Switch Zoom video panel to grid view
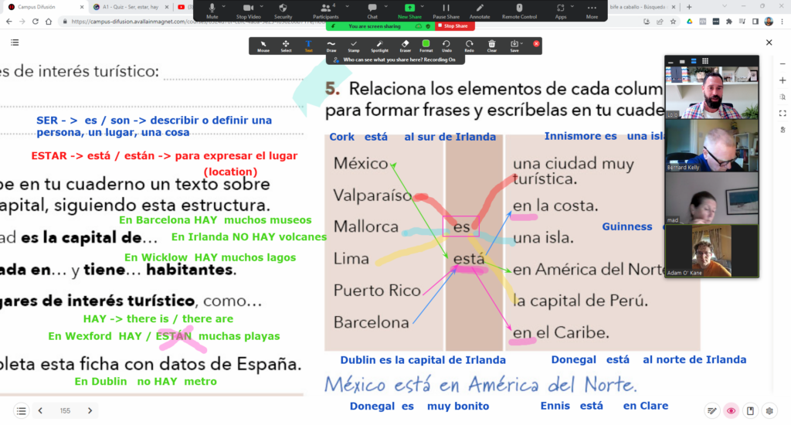Image resolution: width=791 pixels, height=425 pixels. click(705, 61)
